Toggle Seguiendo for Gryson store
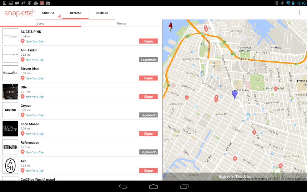The width and height of the screenshot is (307, 192). pyautogui.click(x=148, y=115)
